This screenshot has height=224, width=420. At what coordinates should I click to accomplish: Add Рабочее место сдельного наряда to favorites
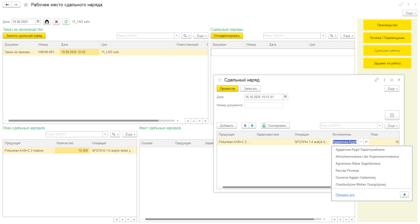coord(26,5)
